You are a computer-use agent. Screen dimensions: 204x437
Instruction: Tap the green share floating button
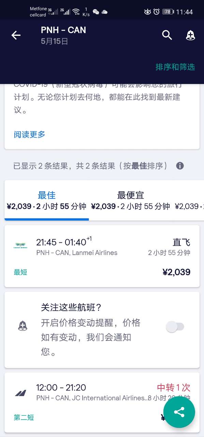click(x=179, y=412)
